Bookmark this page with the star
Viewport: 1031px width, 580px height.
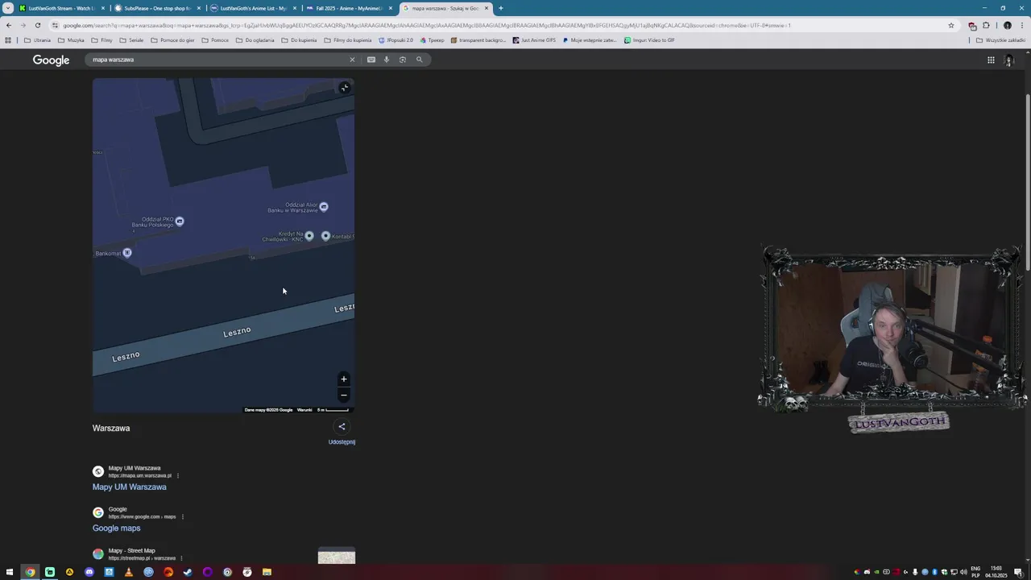[x=951, y=25]
